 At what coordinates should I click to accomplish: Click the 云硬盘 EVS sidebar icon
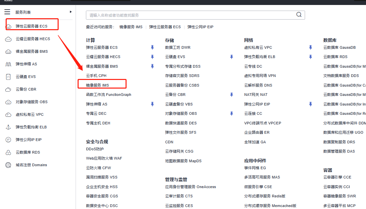[x=8, y=77]
